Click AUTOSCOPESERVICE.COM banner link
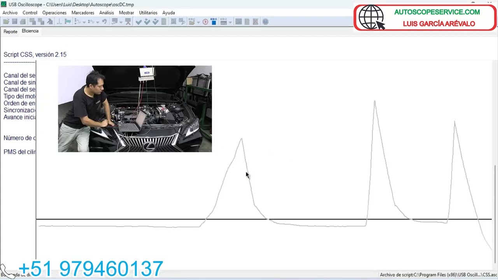Screen dimensions: 498x280 pyautogui.click(x=437, y=12)
